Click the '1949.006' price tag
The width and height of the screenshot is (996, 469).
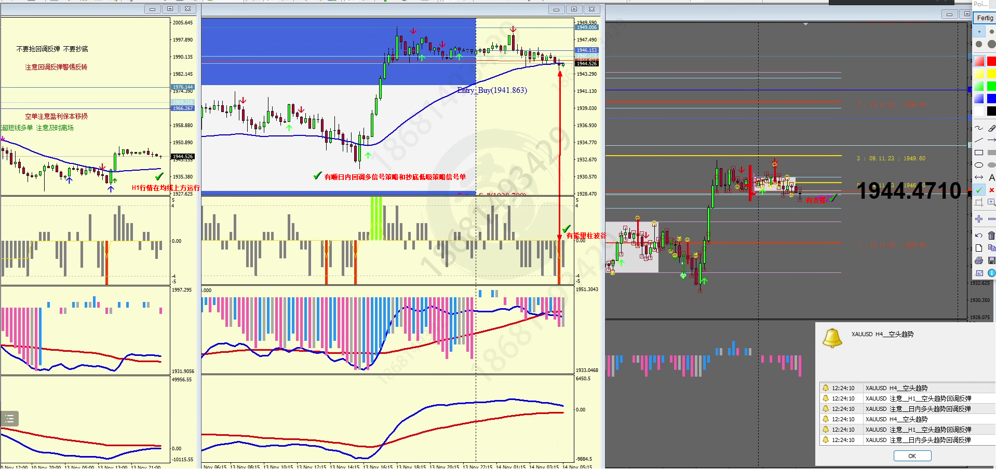coord(587,27)
